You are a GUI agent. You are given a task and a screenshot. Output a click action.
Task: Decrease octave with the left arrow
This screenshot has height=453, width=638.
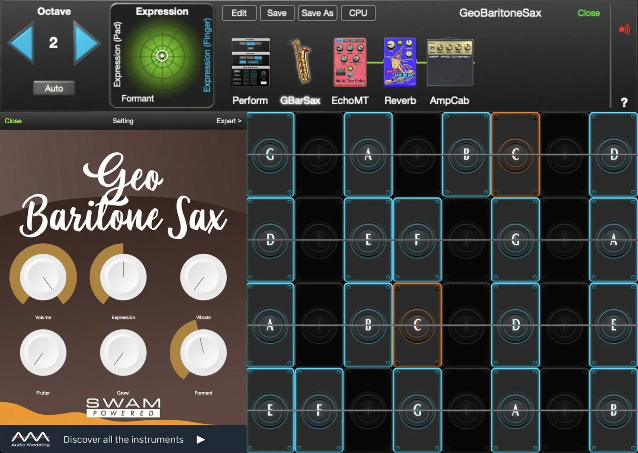coord(21,43)
